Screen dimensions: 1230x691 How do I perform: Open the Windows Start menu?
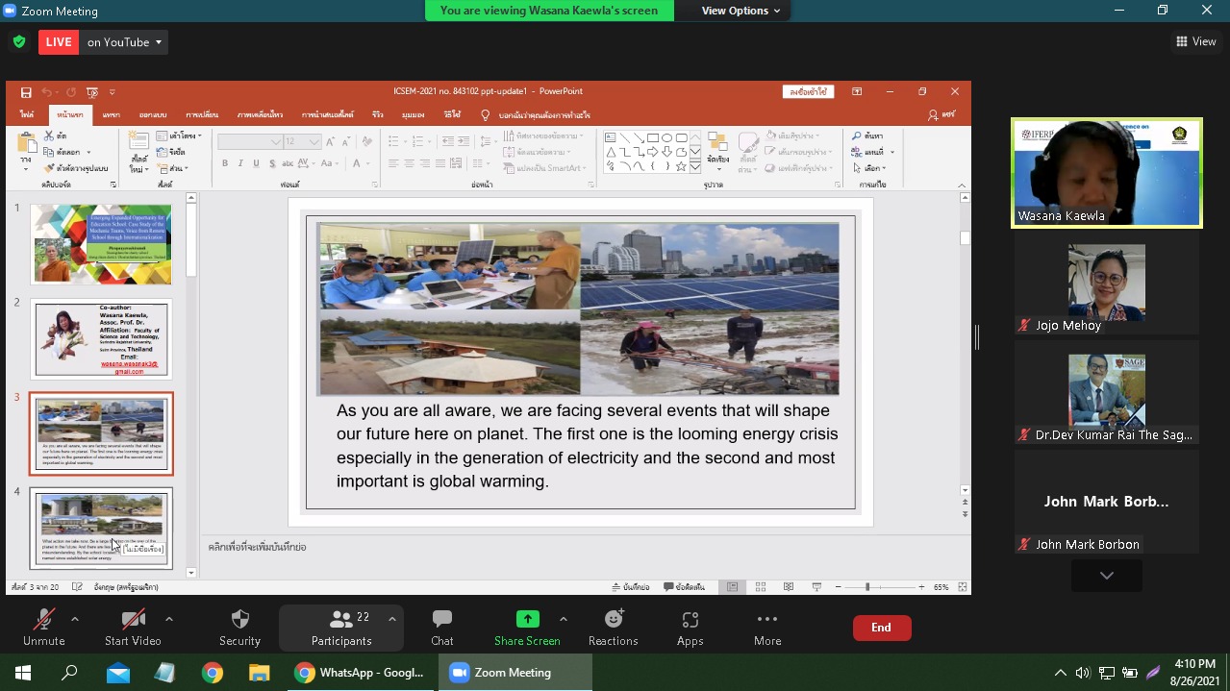click(x=23, y=673)
